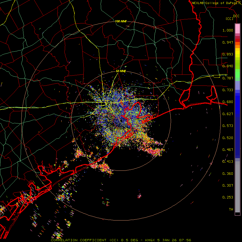This screenshot has width=242, height=242.
Task: Select the 0.360 legend value
Action: point(228,174)
